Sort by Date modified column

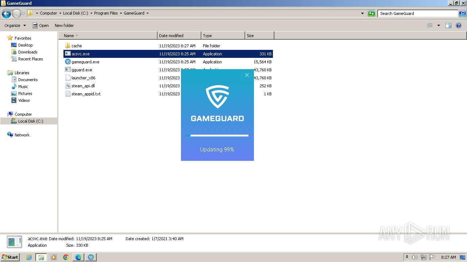pyautogui.click(x=179, y=36)
